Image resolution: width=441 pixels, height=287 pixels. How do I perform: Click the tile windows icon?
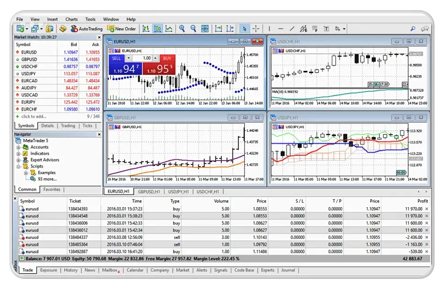point(205,28)
